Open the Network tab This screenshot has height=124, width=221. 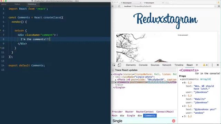pos(167,65)
